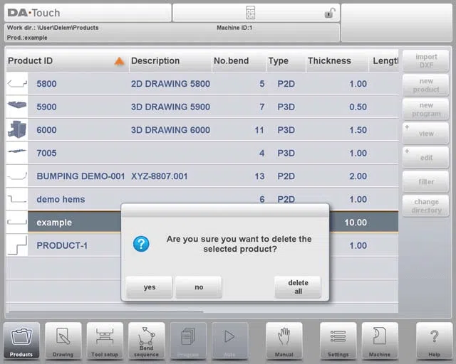Select BUMPING DEMO-001 product name

click(x=81, y=176)
